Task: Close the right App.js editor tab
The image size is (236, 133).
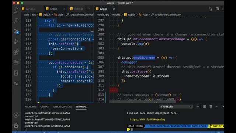Action: [x=114, y=9]
